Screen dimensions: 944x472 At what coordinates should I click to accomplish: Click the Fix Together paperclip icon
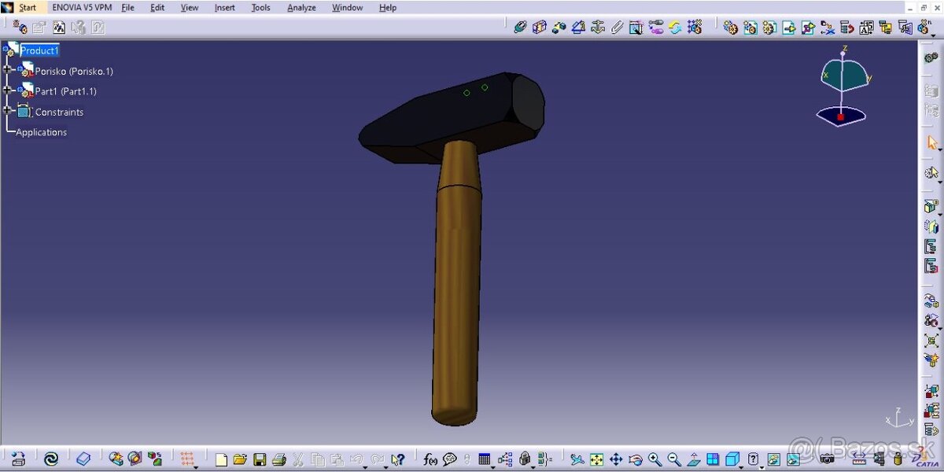(618, 27)
